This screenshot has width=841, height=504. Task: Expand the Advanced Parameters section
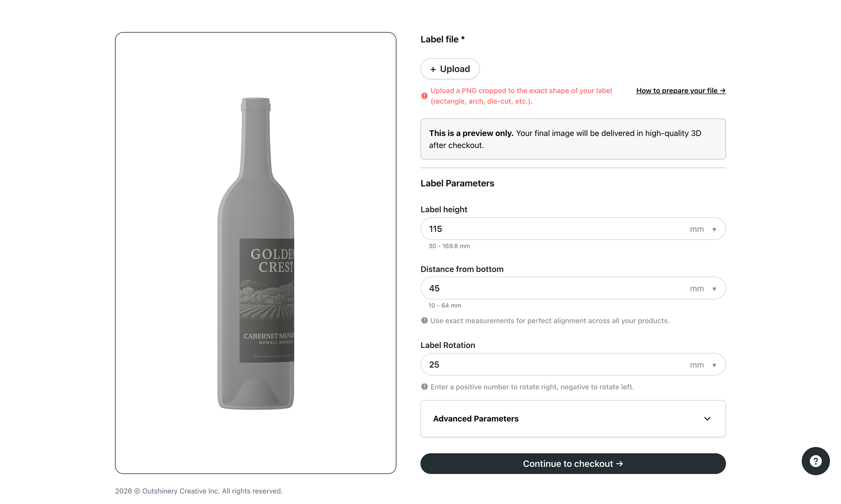point(573,419)
